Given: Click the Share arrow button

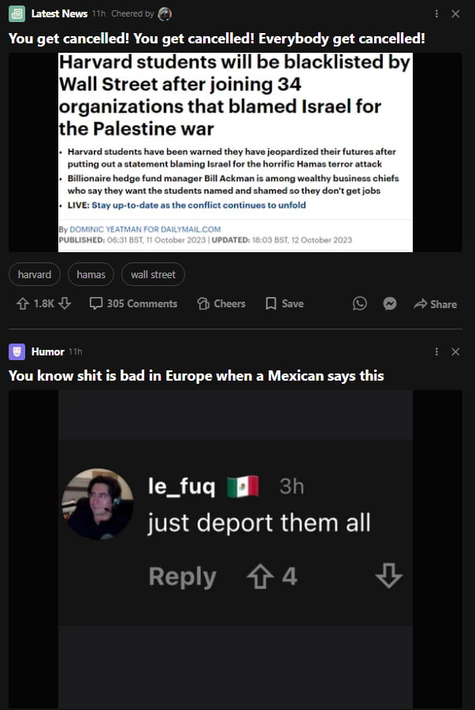Looking at the screenshot, I should pos(435,304).
